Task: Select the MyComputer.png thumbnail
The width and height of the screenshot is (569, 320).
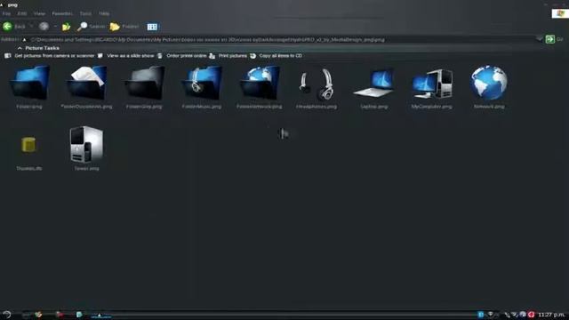Action: click(432, 84)
